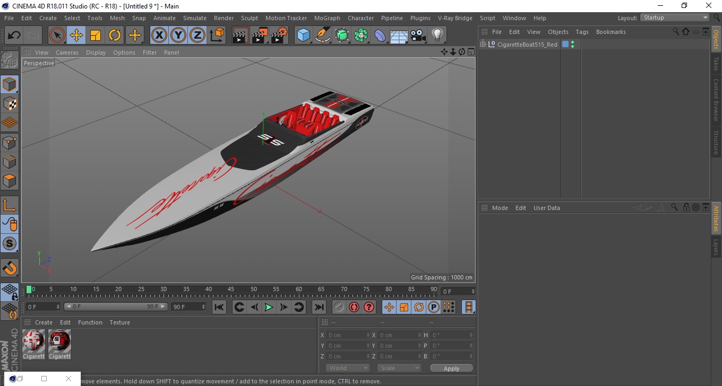Click the preview range slider bar
Image resolution: width=722 pixels, height=386 pixels.
pyautogui.click(x=116, y=306)
